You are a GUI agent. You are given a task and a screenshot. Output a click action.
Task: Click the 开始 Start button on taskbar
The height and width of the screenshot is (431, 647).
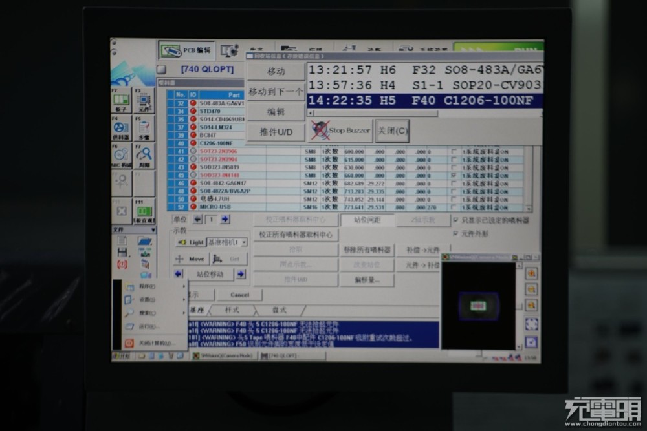(x=122, y=355)
